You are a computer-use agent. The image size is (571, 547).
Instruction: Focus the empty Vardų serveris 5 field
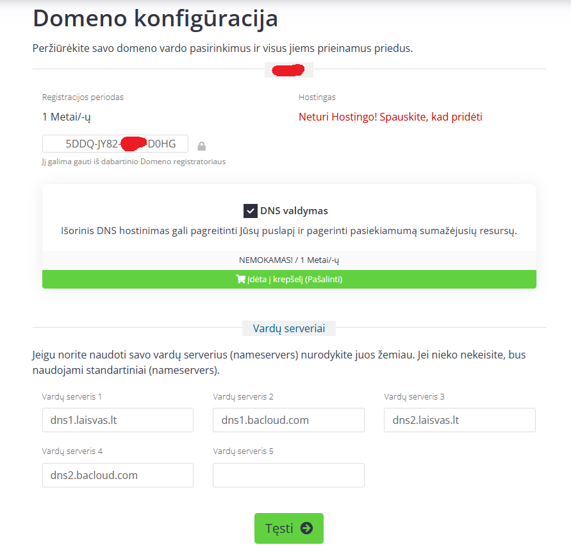[x=288, y=475]
